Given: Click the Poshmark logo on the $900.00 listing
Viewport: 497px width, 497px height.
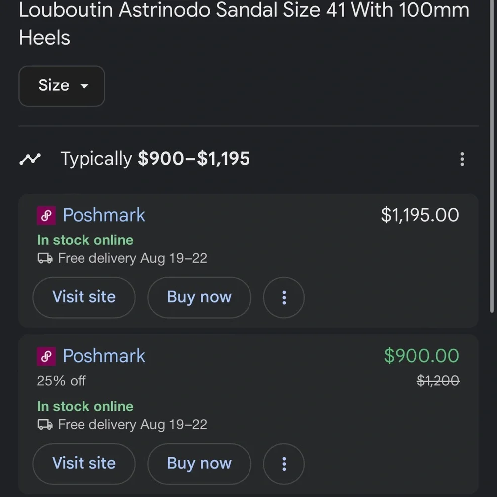Looking at the screenshot, I should click(46, 356).
